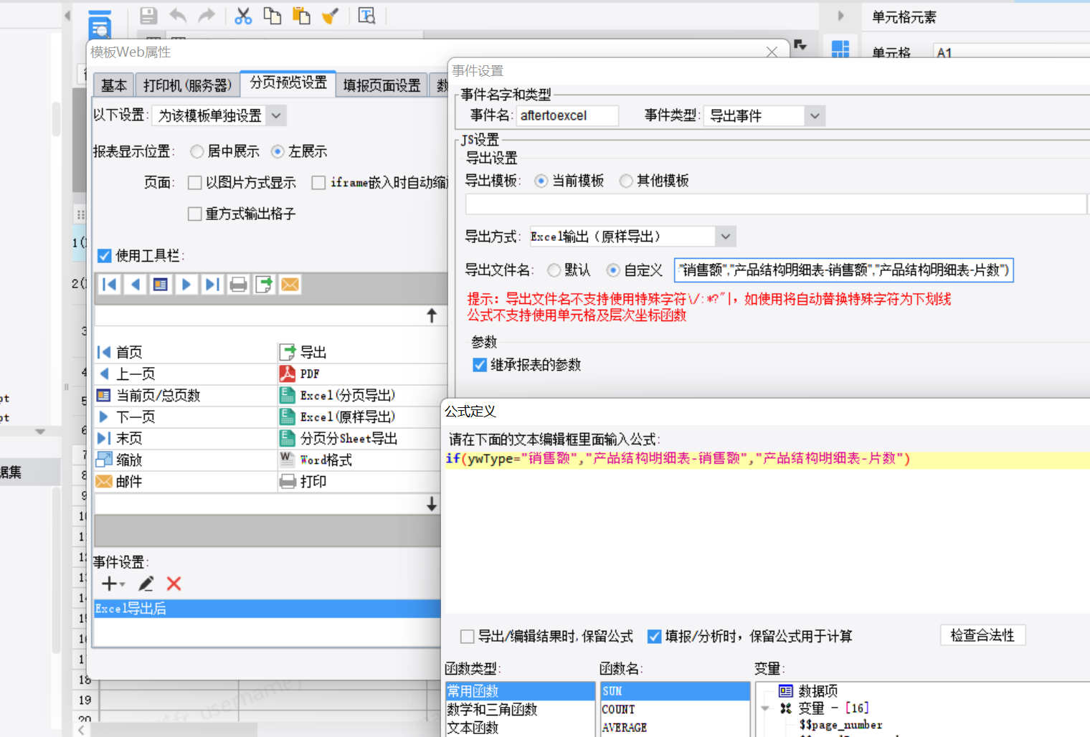Image resolution: width=1090 pixels, height=737 pixels.
Task: Switch to 分页预览设置 tab
Action: tap(288, 82)
